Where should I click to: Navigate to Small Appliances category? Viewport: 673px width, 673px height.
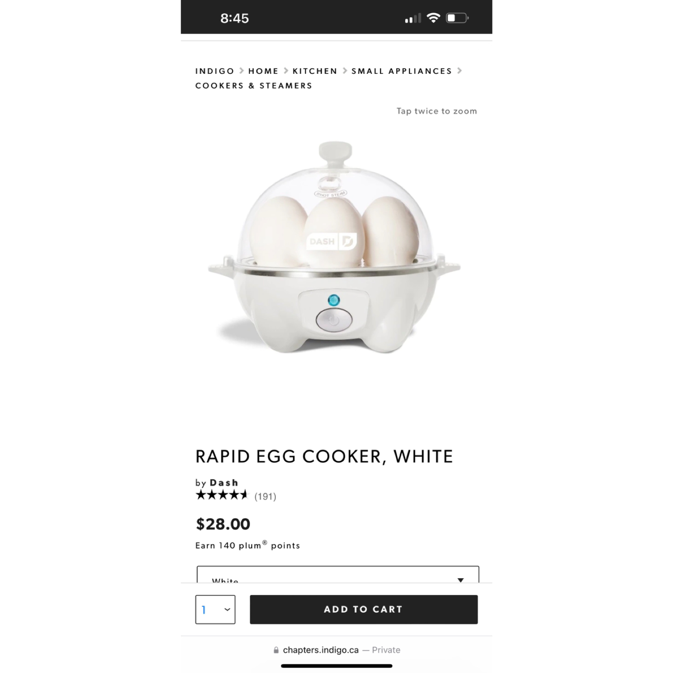[402, 71]
